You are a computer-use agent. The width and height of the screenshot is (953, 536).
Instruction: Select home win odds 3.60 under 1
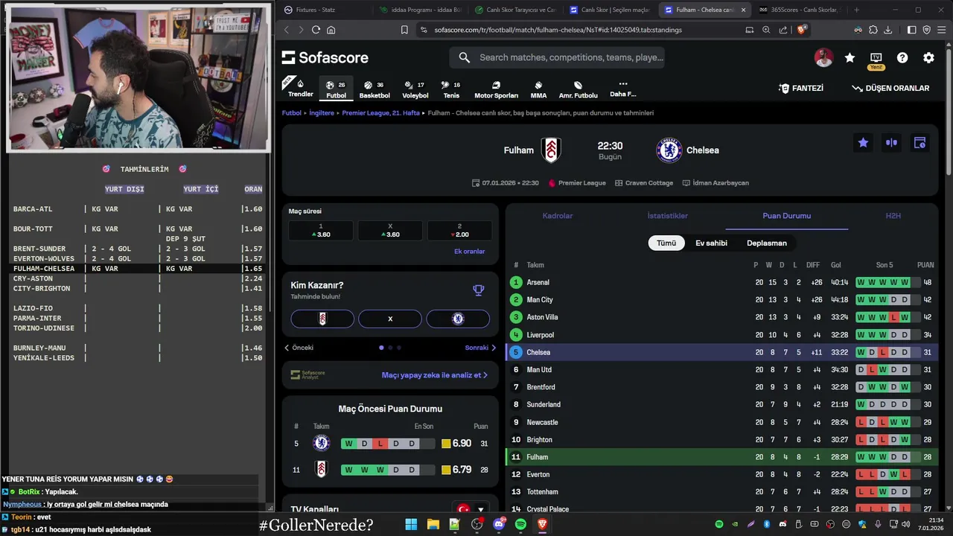pyautogui.click(x=321, y=230)
